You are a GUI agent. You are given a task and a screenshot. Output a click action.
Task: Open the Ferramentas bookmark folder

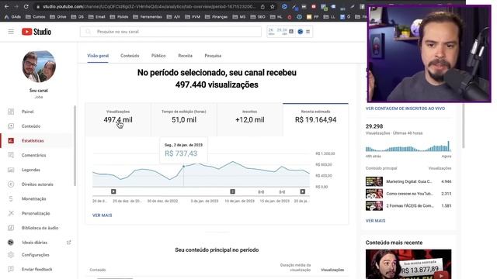[148, 17]
